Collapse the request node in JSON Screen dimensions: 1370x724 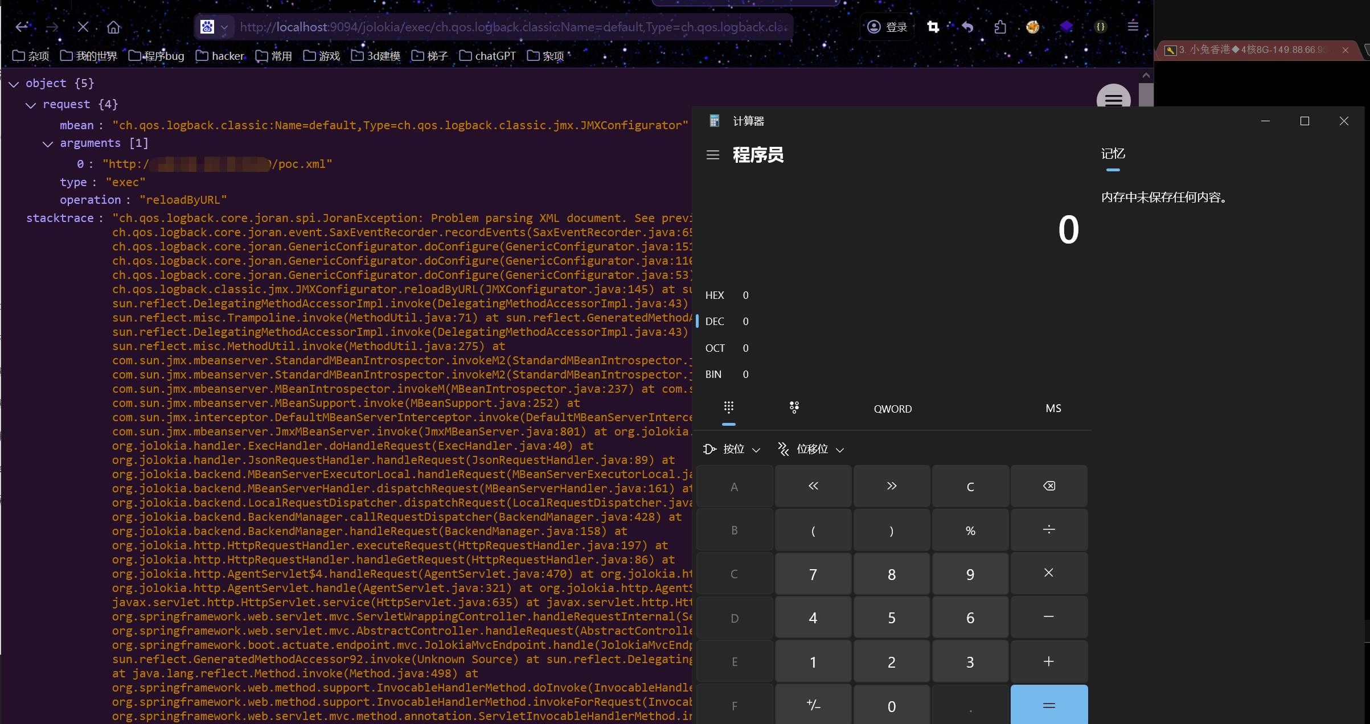pos(31,105)
